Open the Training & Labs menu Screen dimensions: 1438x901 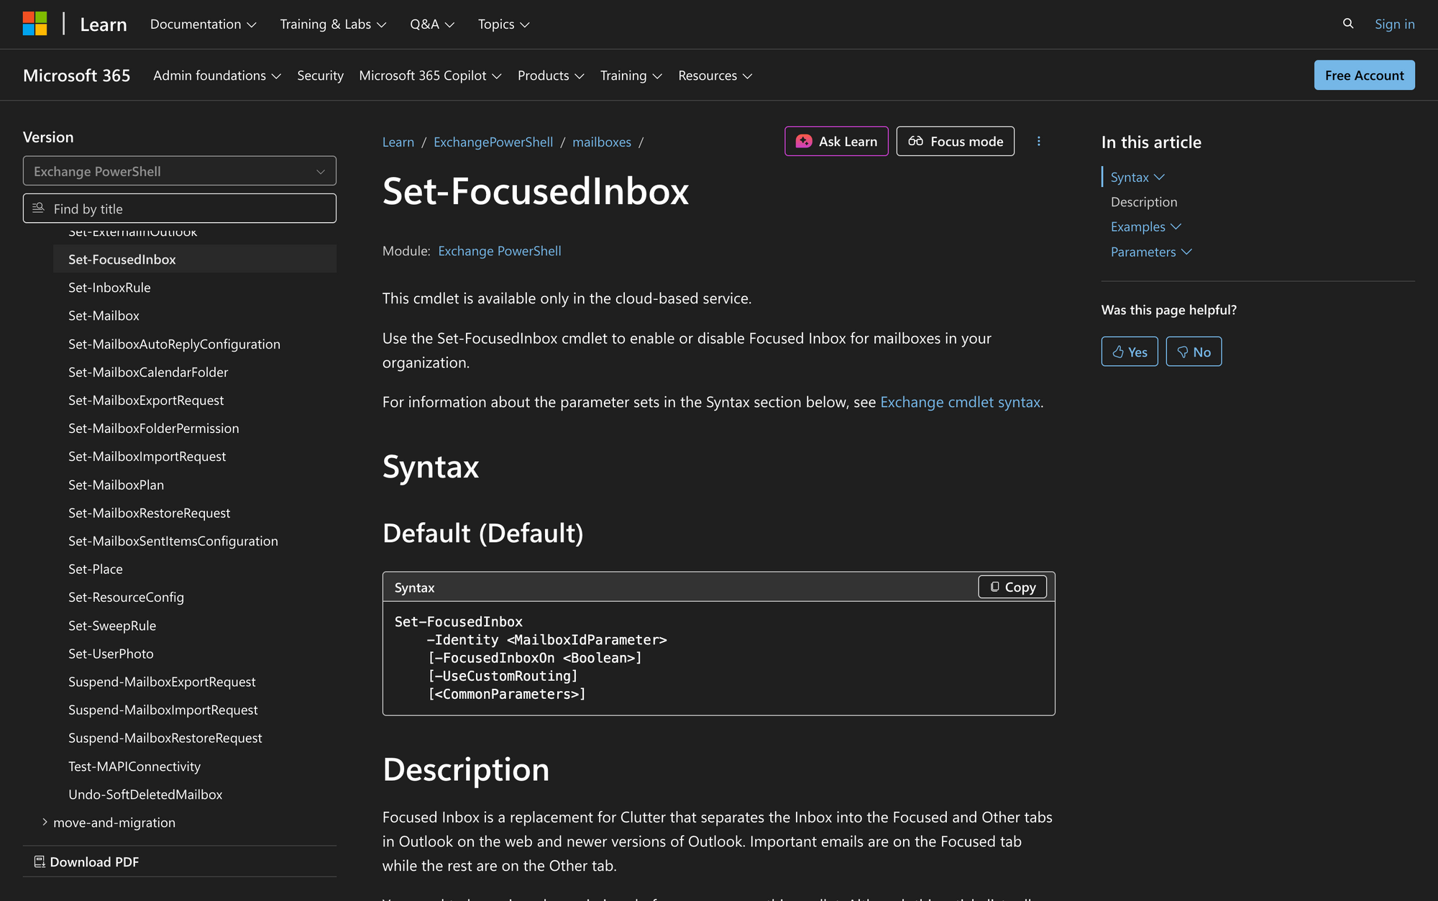click(332, 24)
